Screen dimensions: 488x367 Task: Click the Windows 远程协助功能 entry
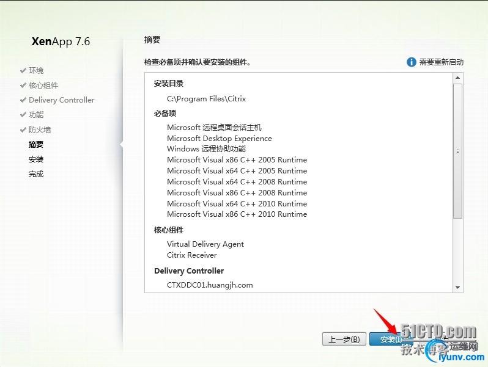(x=206, y=149)
